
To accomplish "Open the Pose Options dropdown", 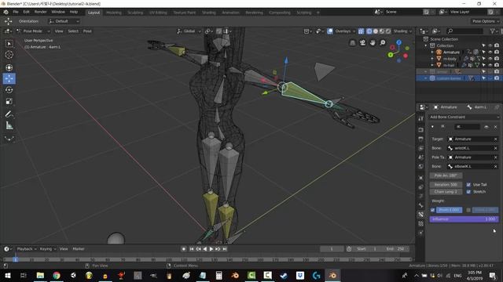I will tap(486, 21).
